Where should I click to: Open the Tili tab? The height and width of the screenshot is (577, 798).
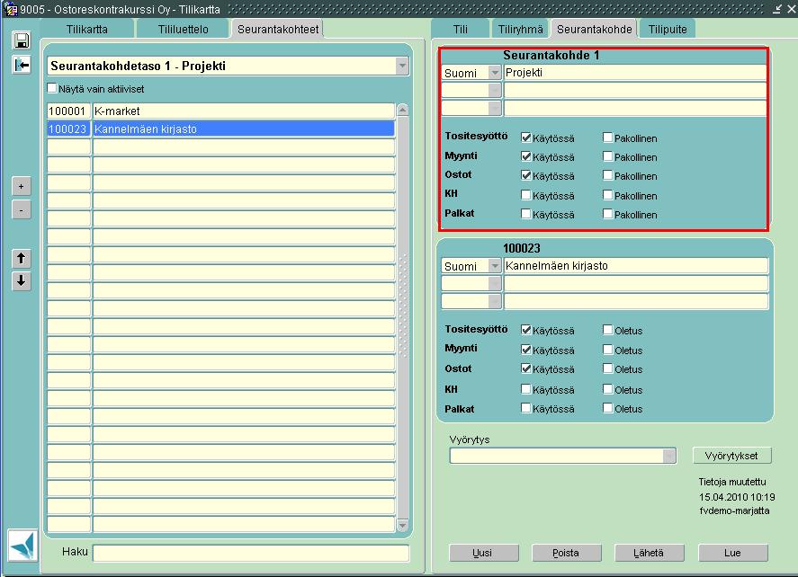460,29
